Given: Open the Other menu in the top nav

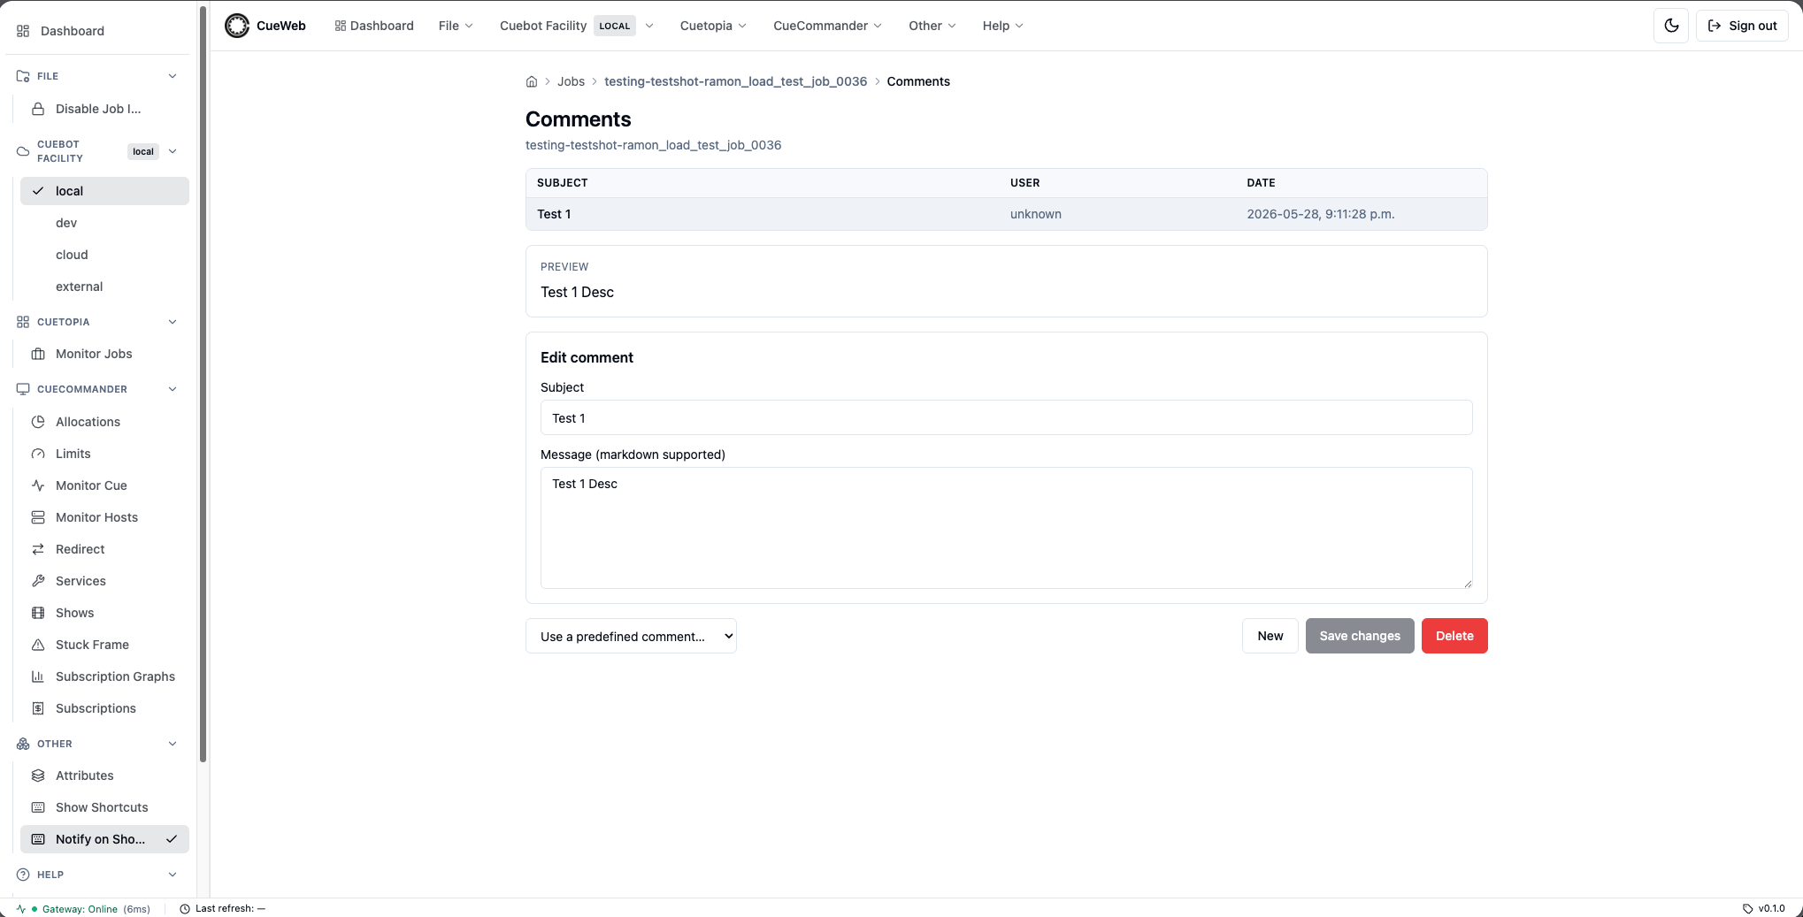Looking at the screenshot, I should pos(932,26).
